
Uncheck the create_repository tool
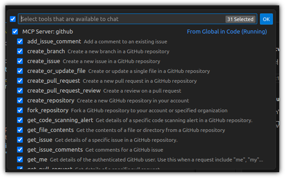coord(20,100)
